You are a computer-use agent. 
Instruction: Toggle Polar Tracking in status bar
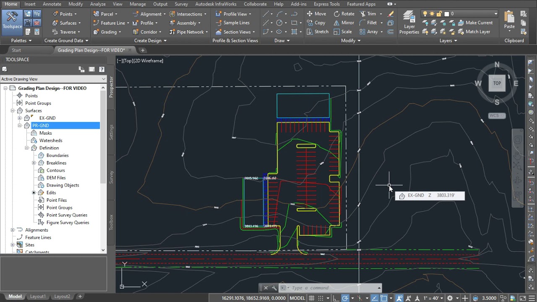click(x=345, y=298)
